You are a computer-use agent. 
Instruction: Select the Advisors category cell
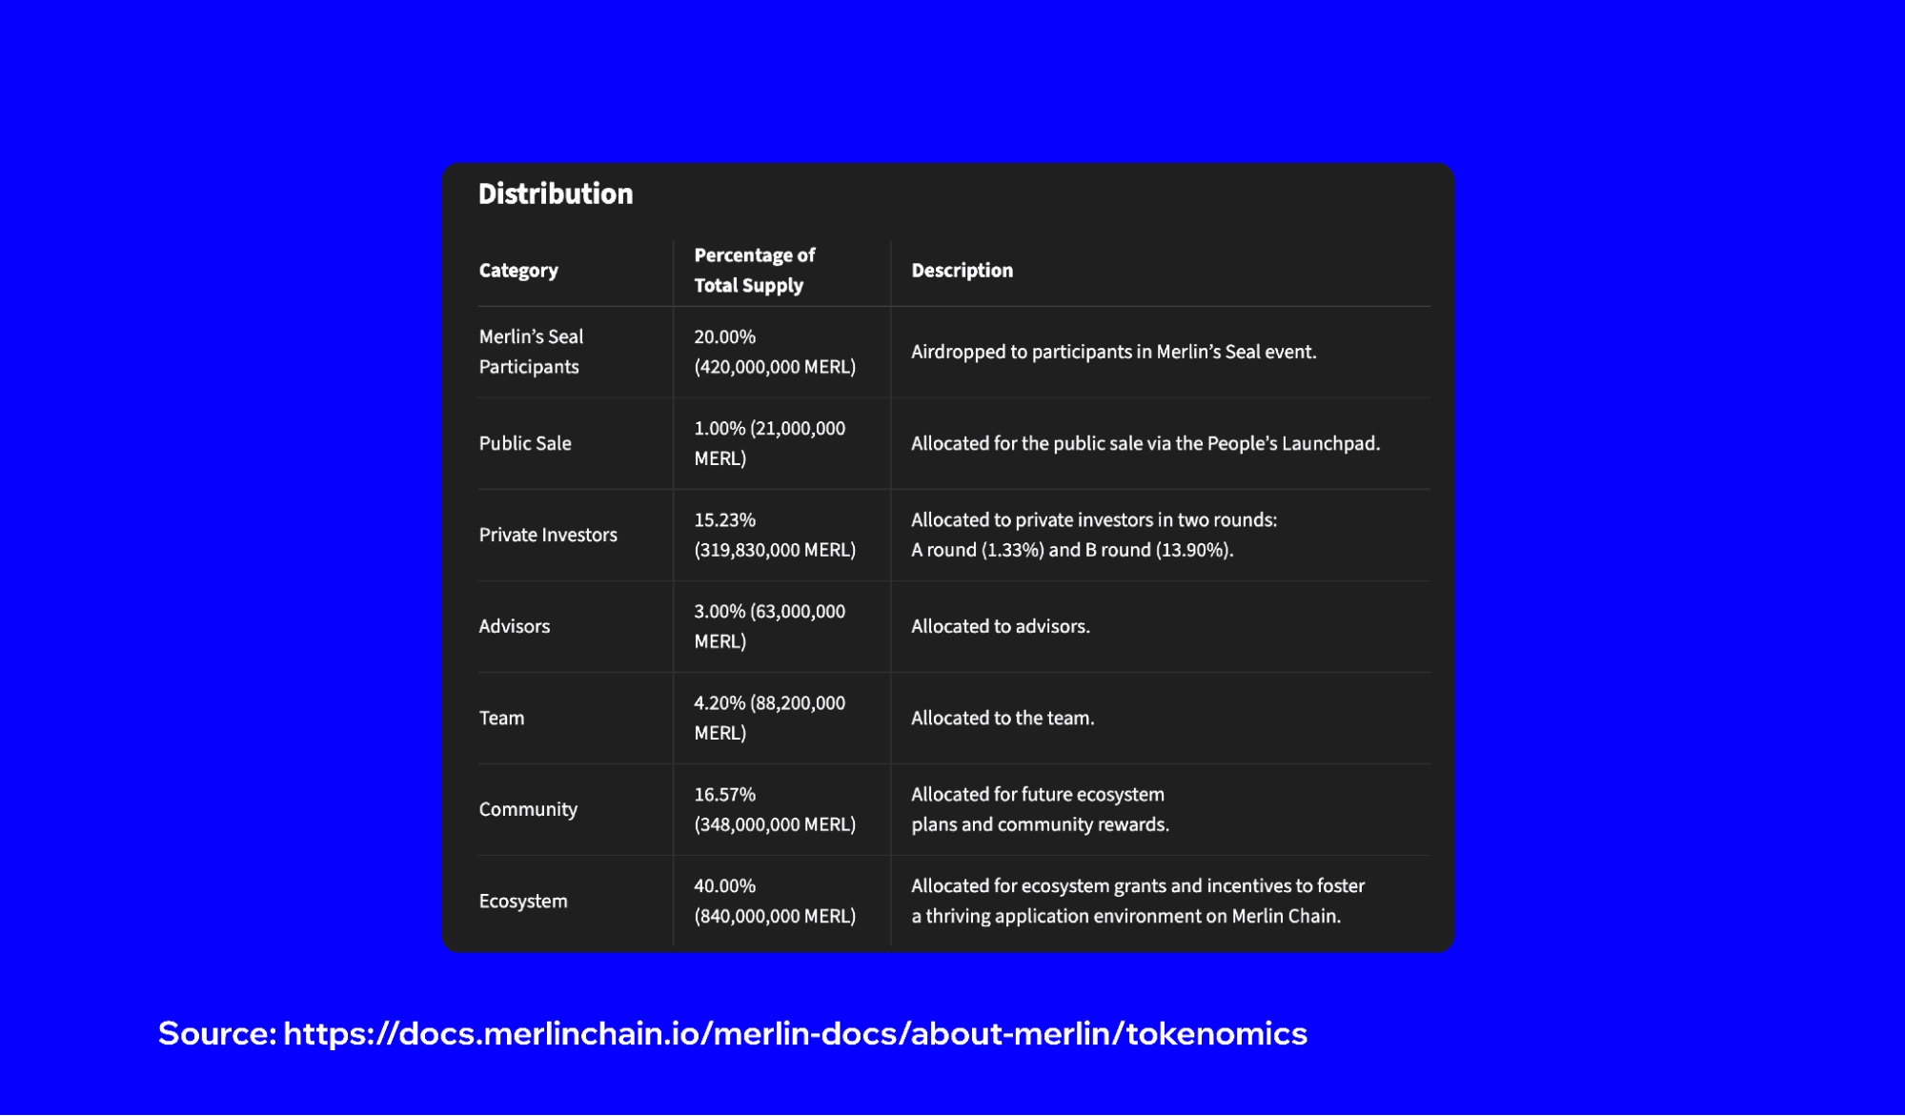pos(514,626)
